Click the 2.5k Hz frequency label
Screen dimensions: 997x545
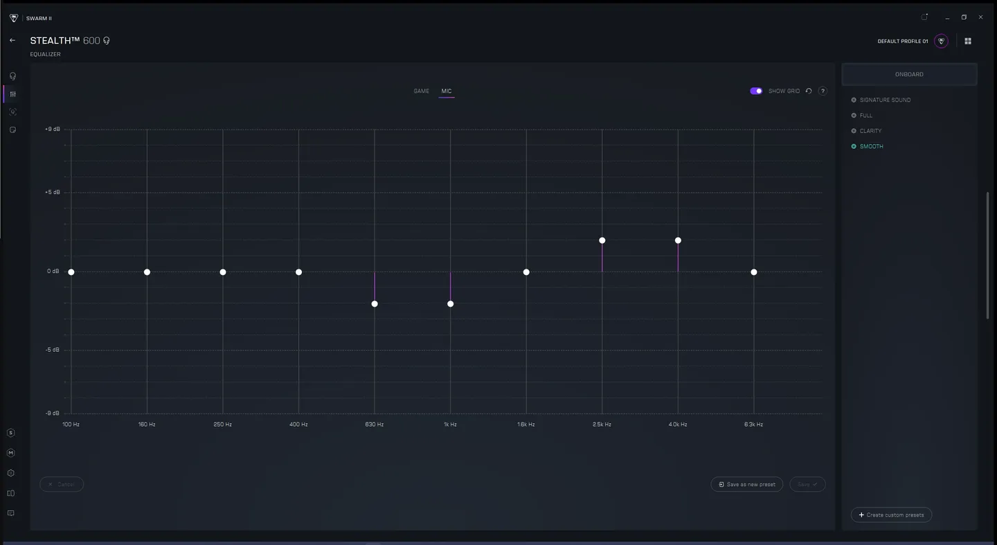pyautogui.click(x=602, y=425)
